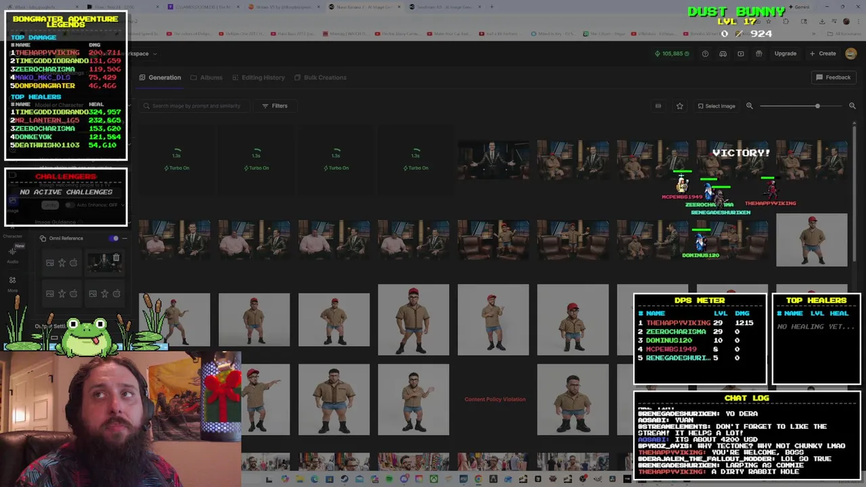866x487 pixels.
Task: Click the Create button
Action: click(x=823, y=53)
